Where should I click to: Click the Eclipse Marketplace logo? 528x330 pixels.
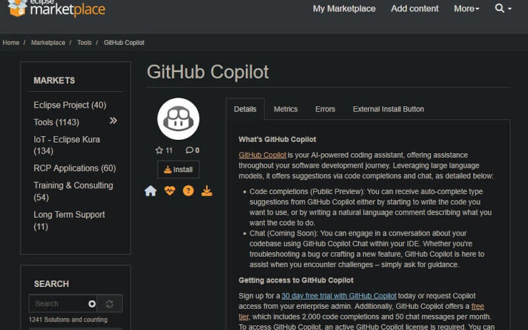click(56, 8)
